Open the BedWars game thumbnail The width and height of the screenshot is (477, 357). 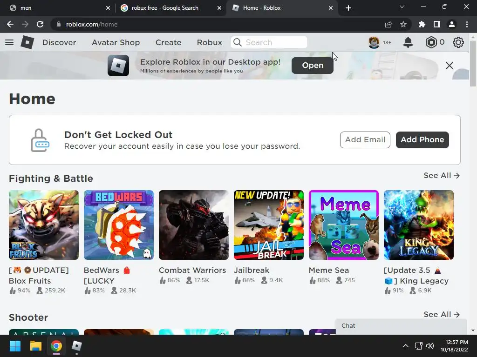119,225
